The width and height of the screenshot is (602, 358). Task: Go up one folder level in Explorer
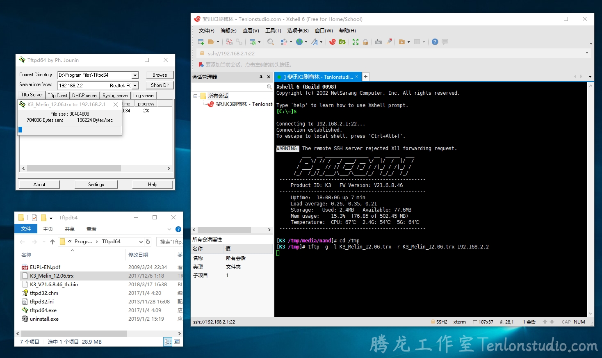click(x=52, y=242)
